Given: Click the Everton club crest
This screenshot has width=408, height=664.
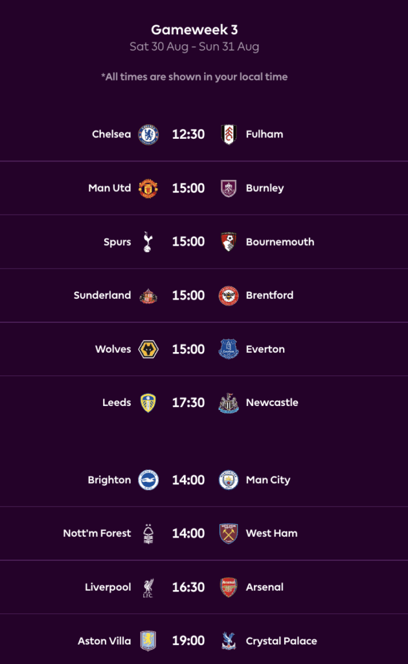Looking at the screenshot, I should 230,349.
